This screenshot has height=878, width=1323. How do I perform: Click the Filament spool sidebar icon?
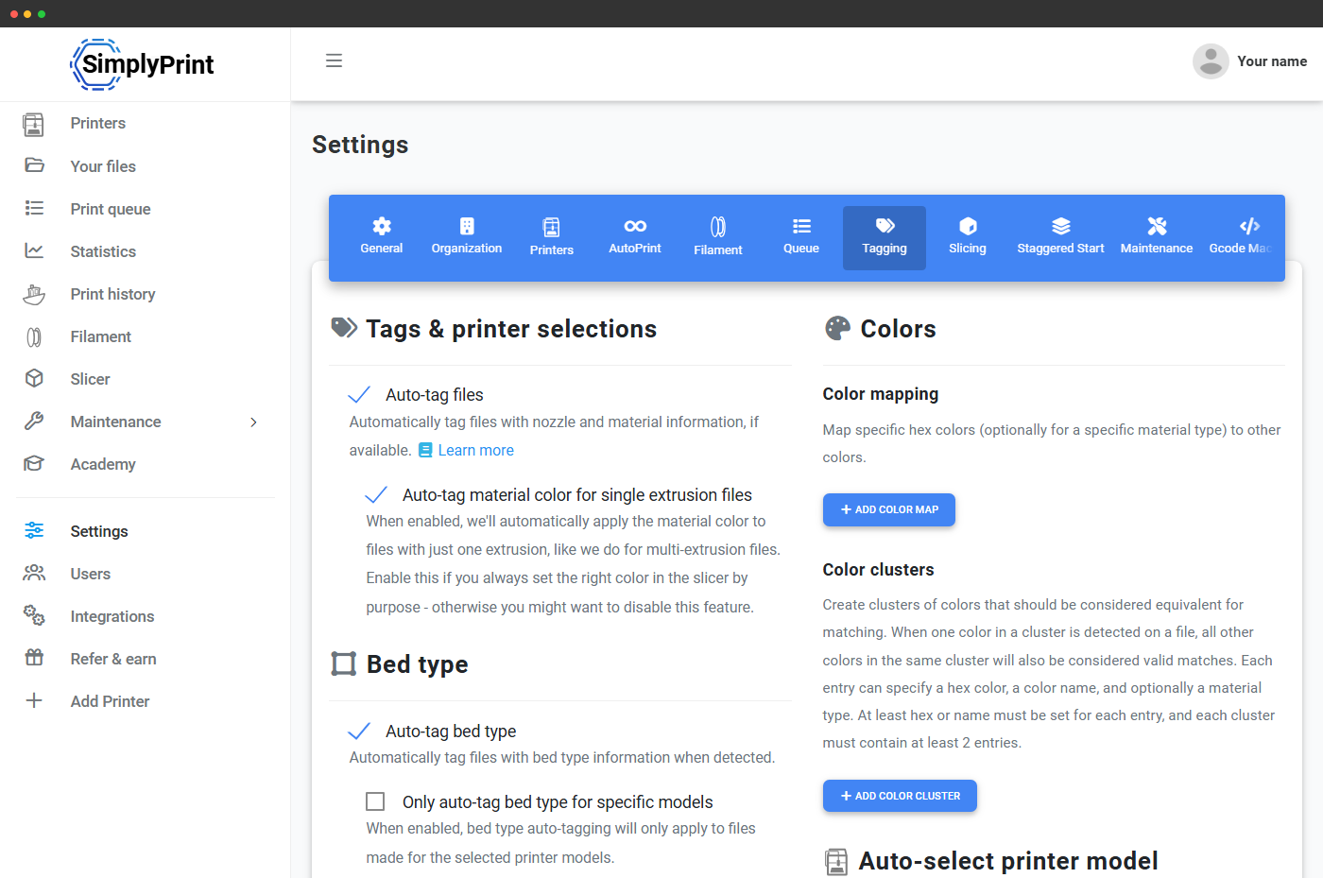34,336
